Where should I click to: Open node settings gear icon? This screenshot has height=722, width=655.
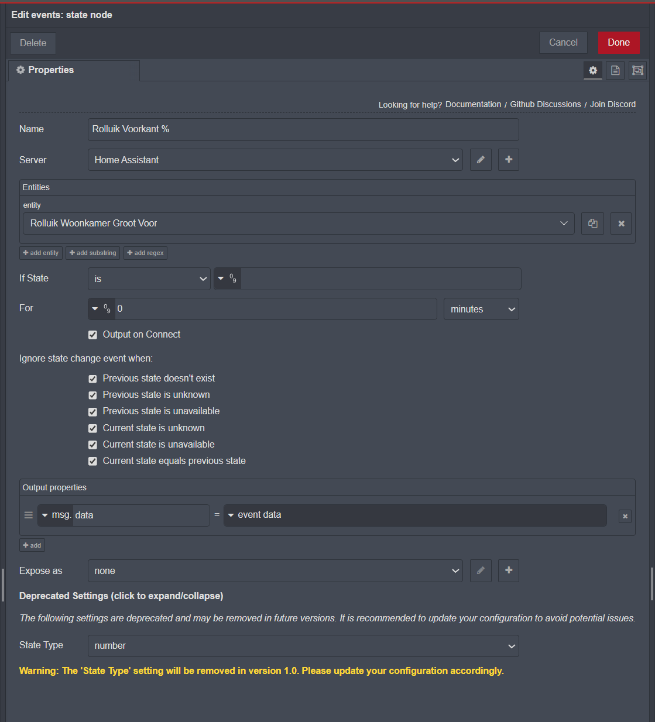point(593,70)
